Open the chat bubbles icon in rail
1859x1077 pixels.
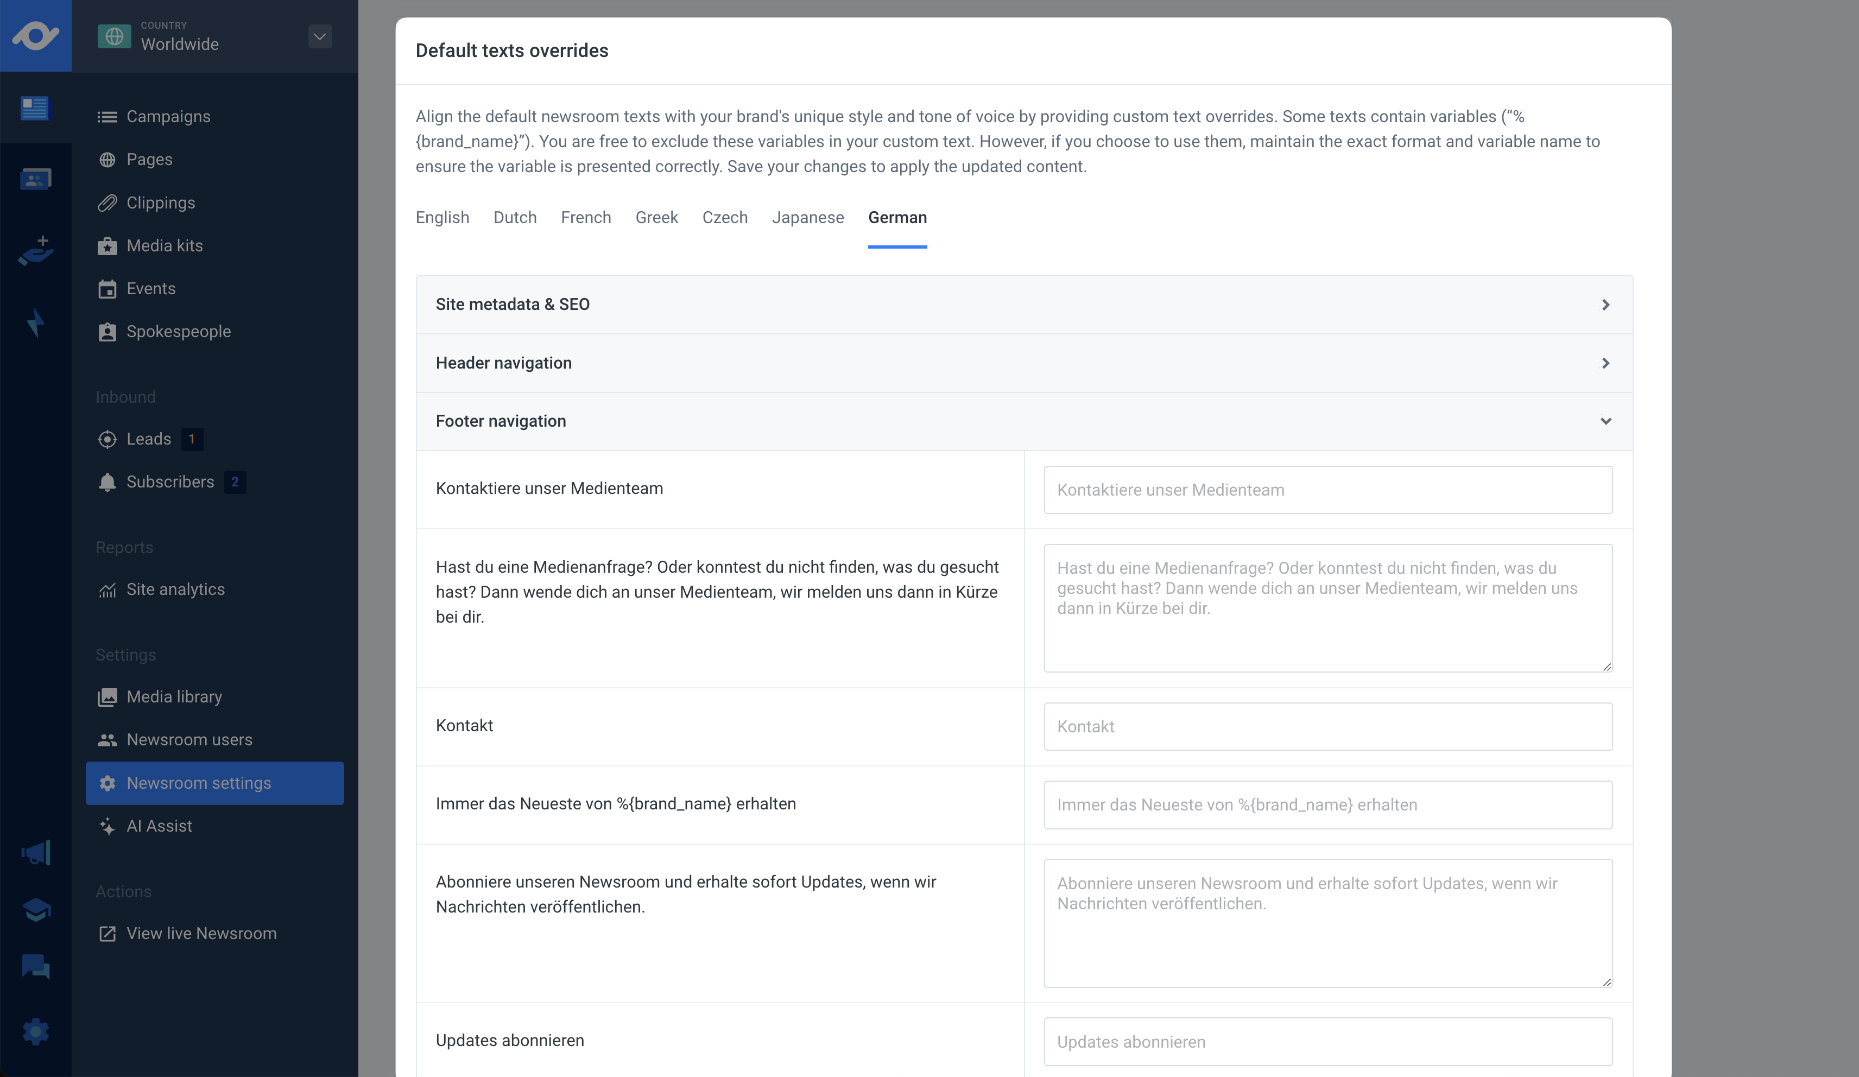pyautogui.click(x=35, y=966)
